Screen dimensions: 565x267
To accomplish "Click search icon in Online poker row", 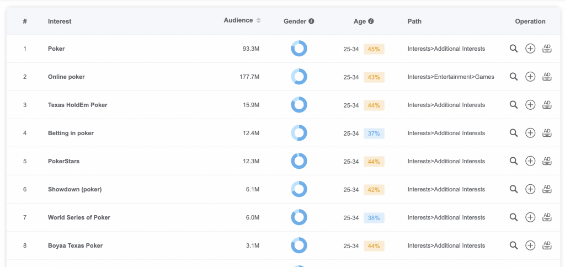I will click(514, 77).
